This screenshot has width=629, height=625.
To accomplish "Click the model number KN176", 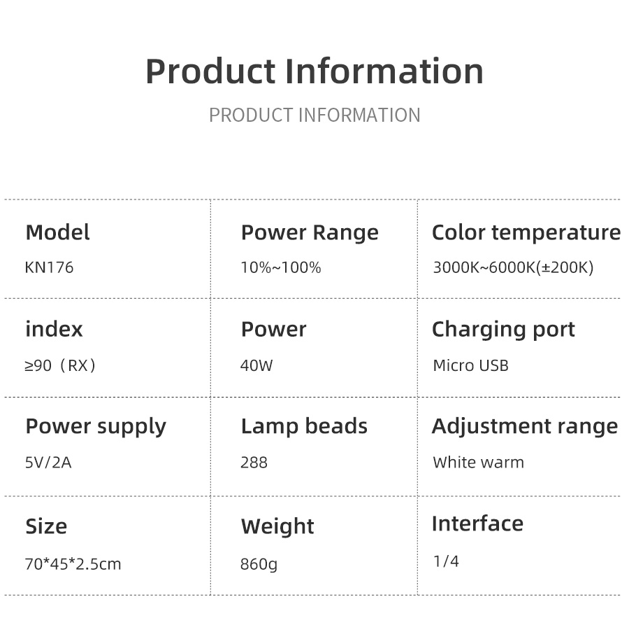I will tap(49, 267).
